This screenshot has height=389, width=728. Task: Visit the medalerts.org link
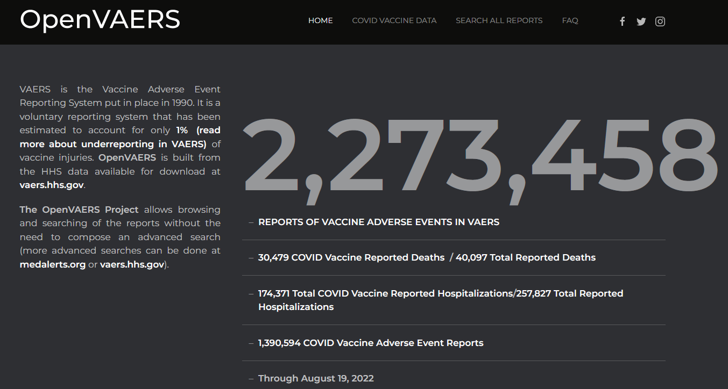point(53,264)
